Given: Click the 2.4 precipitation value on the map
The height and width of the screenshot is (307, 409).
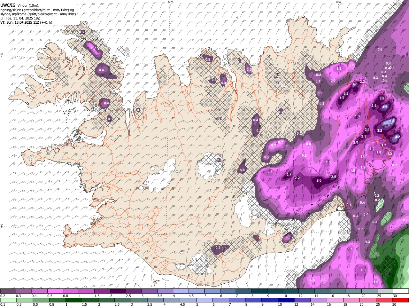Looking at the screenshot, I should point(374,106).
